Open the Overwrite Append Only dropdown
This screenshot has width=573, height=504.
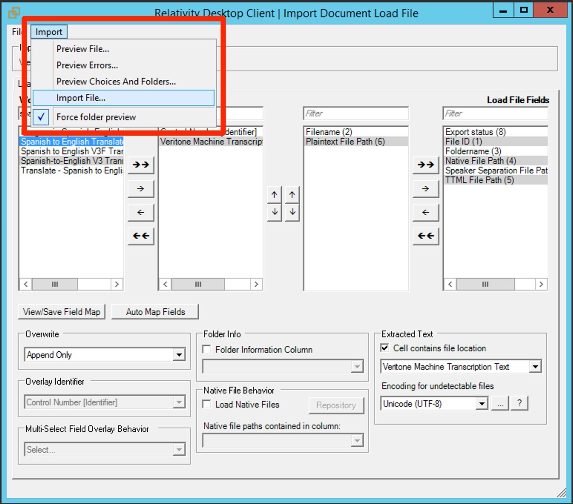coord(179,355)
